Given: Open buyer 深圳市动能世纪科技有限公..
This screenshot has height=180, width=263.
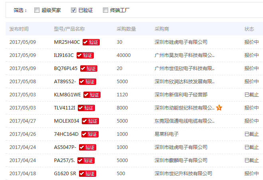Looking at the screenshot, I should pyautogui.click(x=184, y=108).
